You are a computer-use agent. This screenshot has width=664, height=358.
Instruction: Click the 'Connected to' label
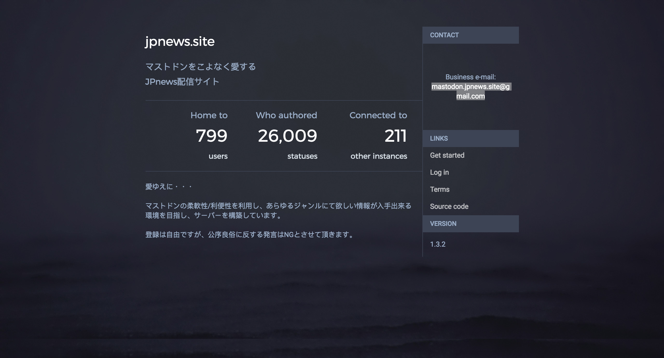click(x=378, y=115)
